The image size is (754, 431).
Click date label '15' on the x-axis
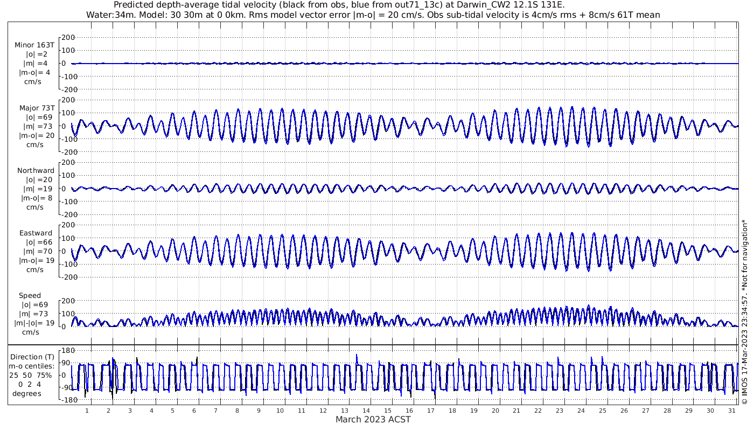(x=388, y=411)
